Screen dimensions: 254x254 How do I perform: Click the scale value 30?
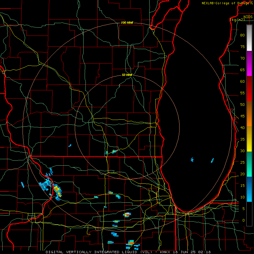click(x=242, y=151)
